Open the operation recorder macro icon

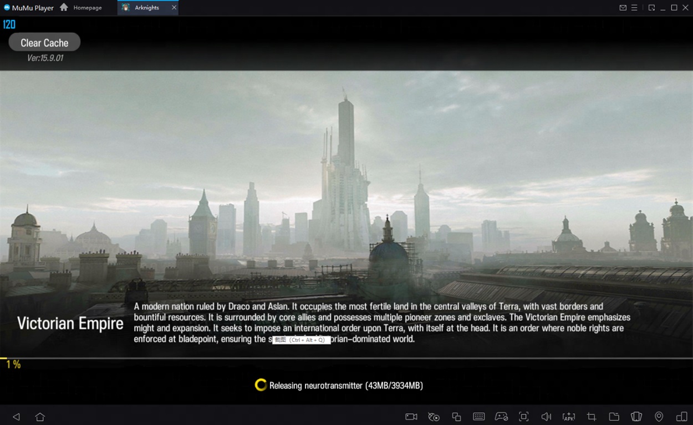pyautogui.click(x=434, y=417)
